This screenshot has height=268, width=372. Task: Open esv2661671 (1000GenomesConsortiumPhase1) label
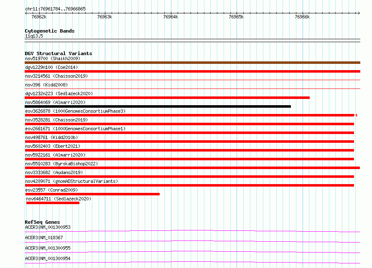pyautogui.click(x=75, y=129)
